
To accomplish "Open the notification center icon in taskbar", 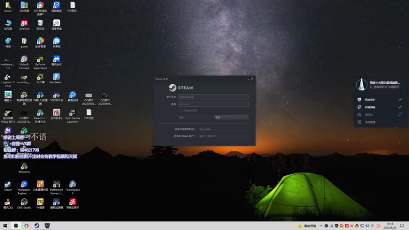I will tap(402, 226).
